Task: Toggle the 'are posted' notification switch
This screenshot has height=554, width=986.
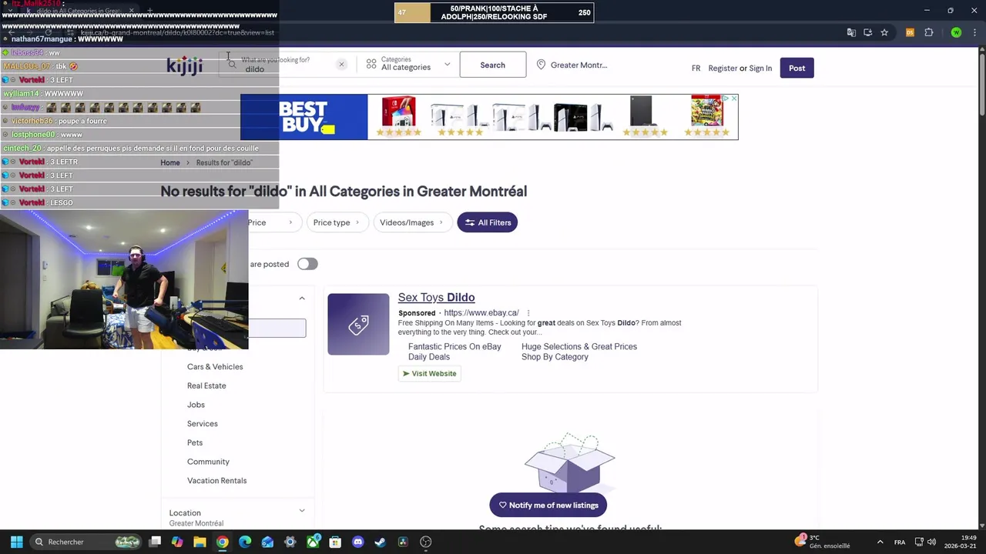Action: point(307,264)
